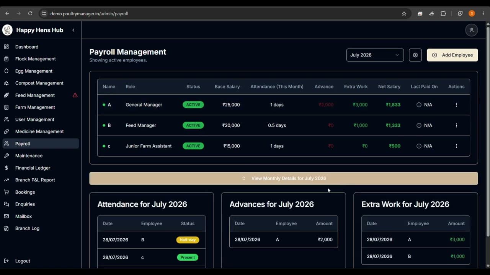Navigate to Egg Management

40,71
